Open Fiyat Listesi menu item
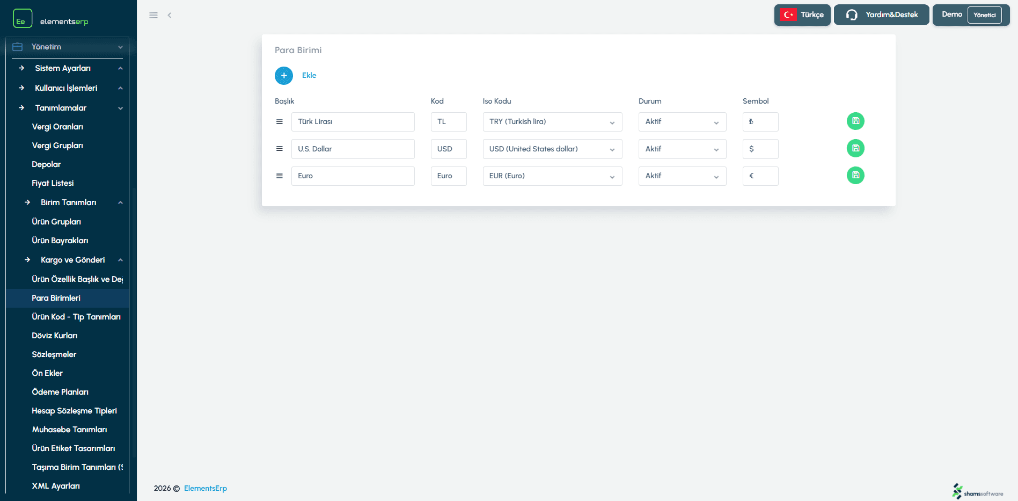1018x501 pixels. [53, 183]
